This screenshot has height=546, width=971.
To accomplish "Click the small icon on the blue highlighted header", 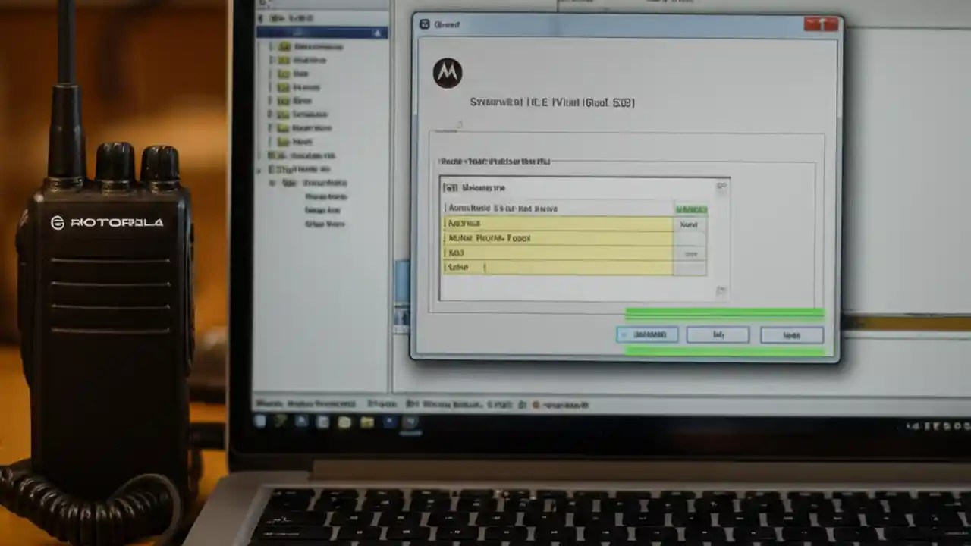I will (x=377, y=33).
